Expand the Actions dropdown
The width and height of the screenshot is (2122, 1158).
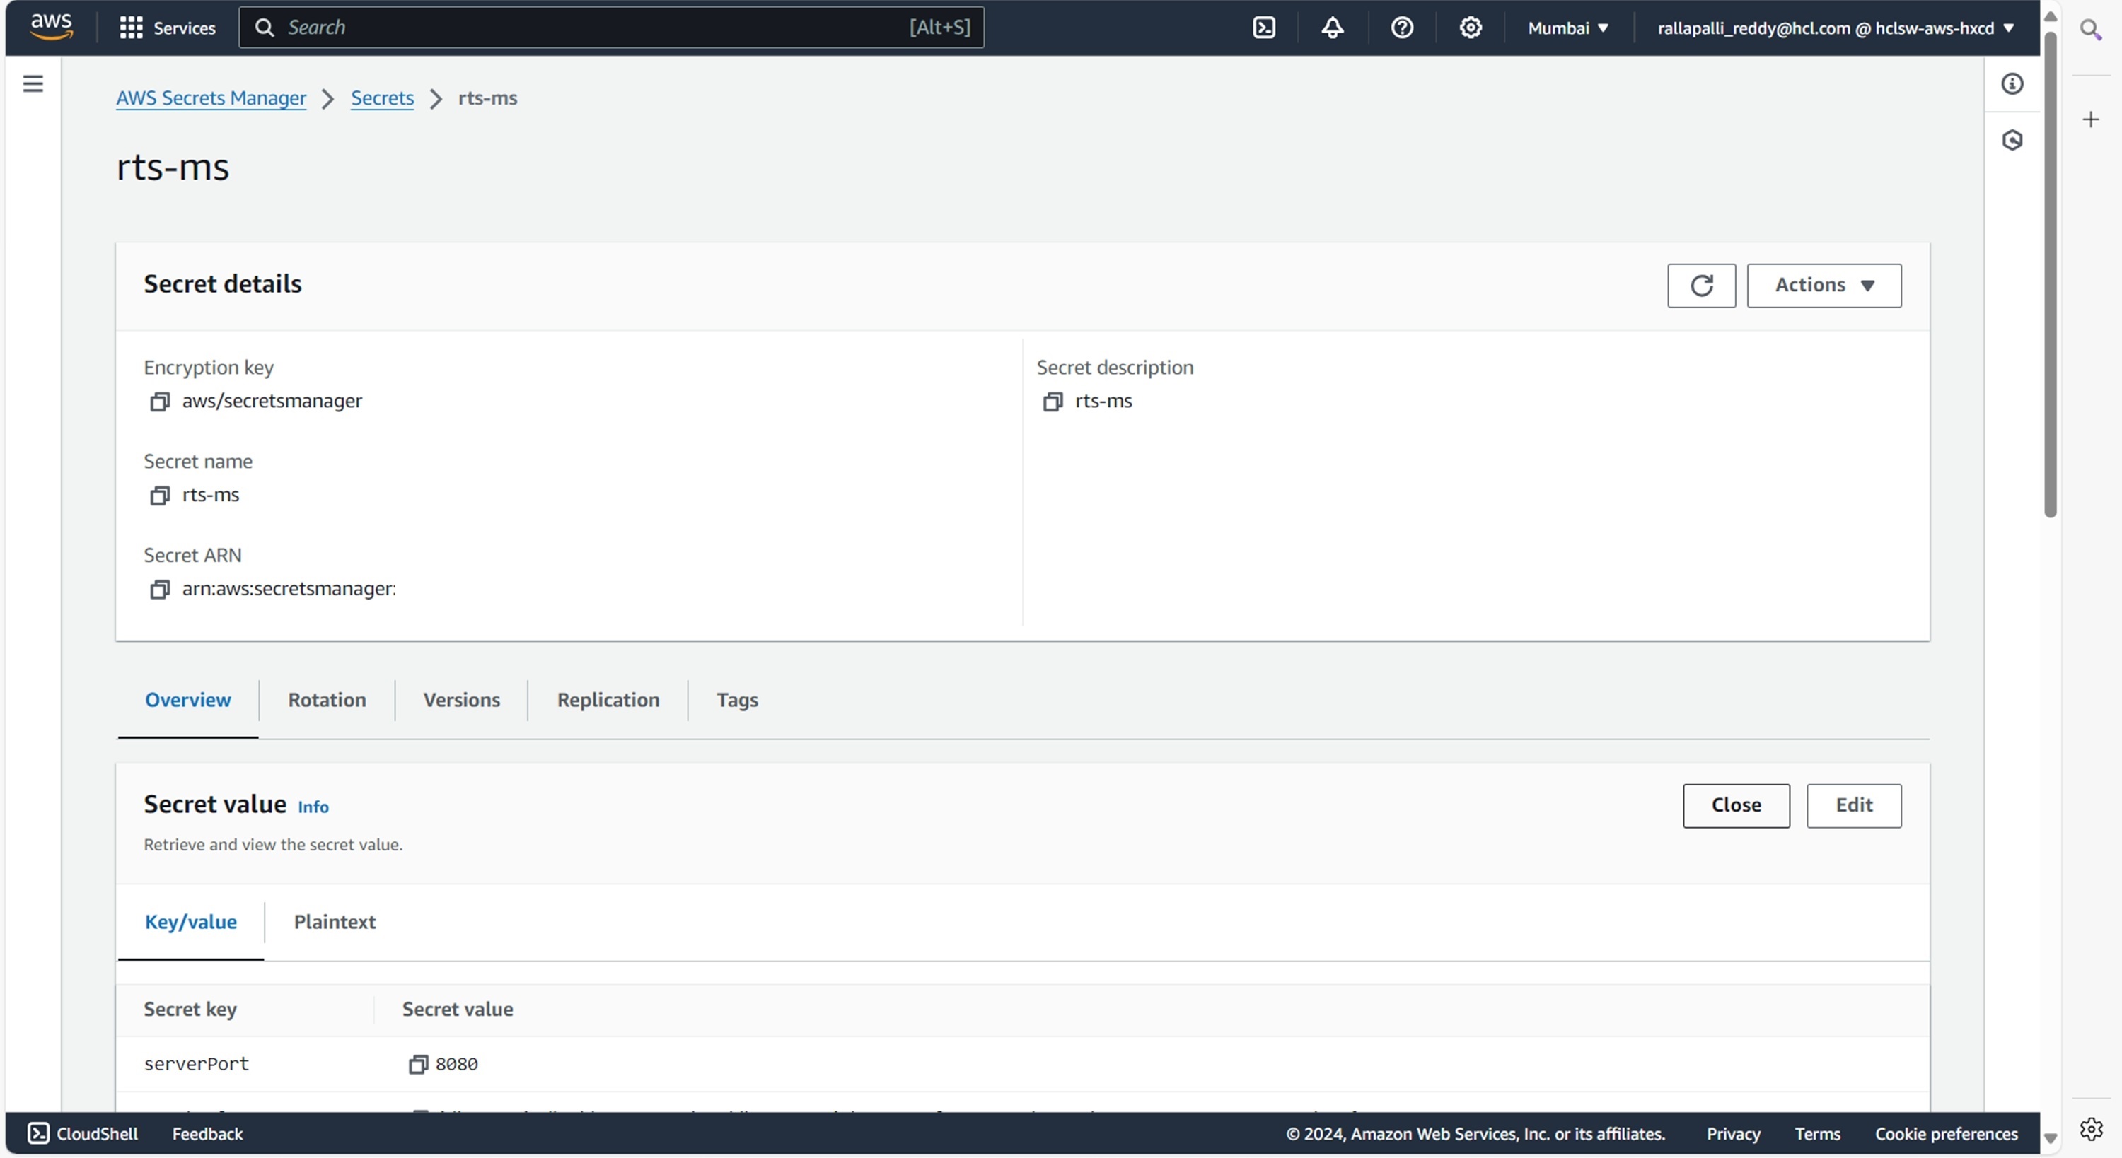tap(1823, 286)
